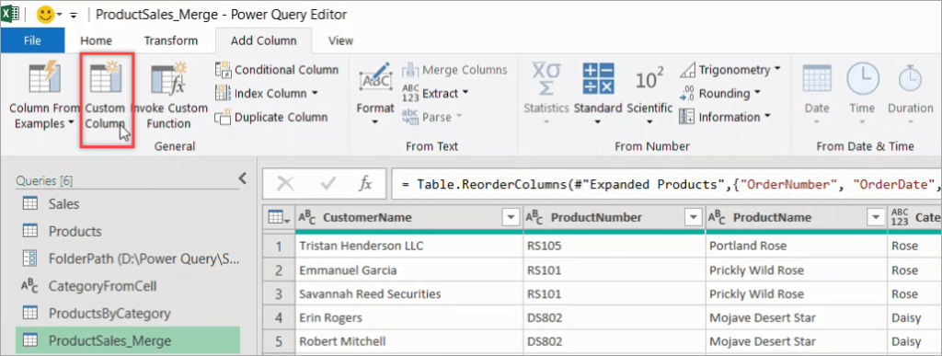
Task: Open the Format text tool
Action: pos(375,93)
